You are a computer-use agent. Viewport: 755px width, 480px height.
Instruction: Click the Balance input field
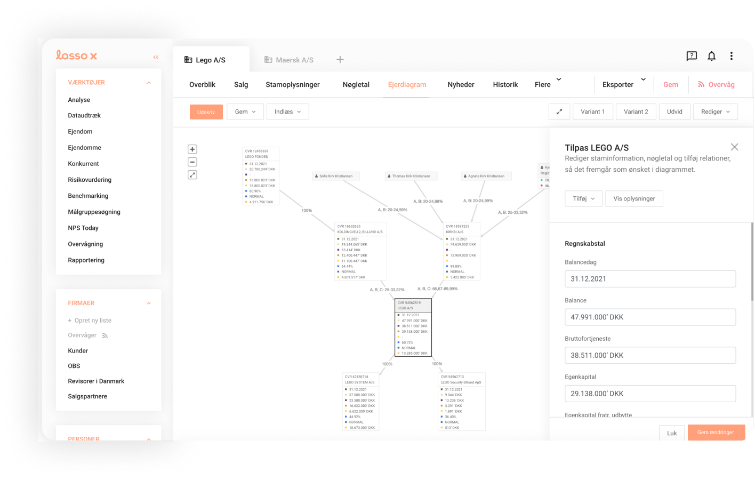(x=650, y=317)
